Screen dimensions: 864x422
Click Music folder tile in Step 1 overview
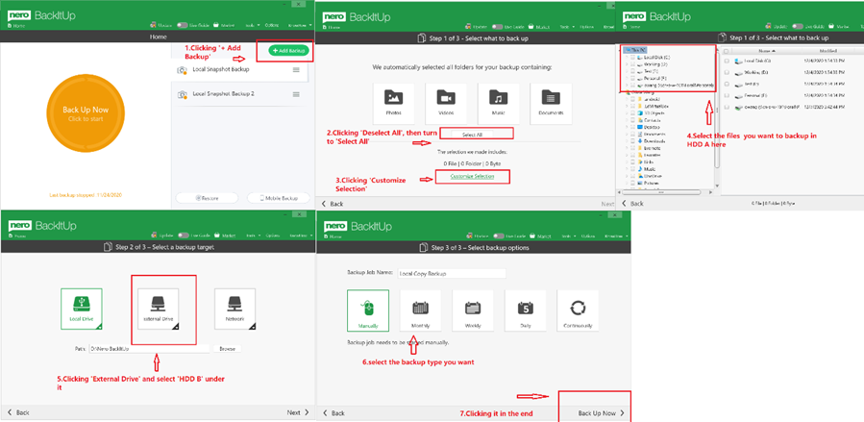coord(498,103)
